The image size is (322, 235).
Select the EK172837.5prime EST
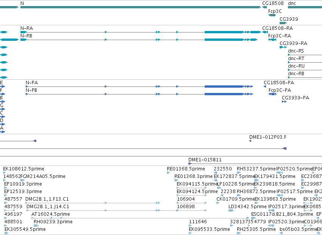pyautogui.click(x=215, y=180)
